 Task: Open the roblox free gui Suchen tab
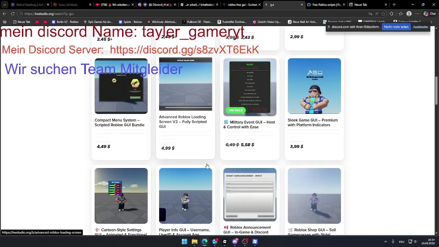click(x=242, y=5)
